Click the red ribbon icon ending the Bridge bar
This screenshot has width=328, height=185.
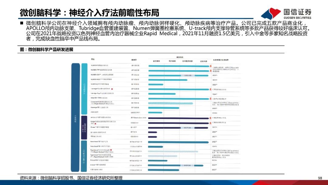[210, 123]
